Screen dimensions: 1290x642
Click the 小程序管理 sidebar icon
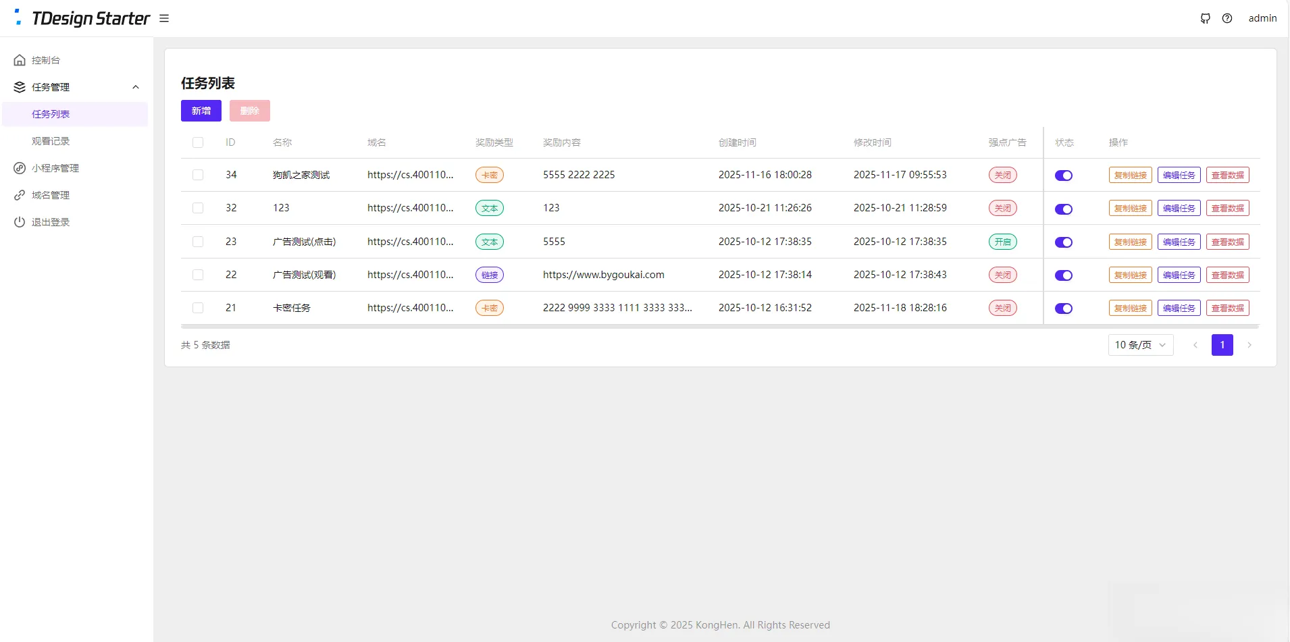point(20,168)
